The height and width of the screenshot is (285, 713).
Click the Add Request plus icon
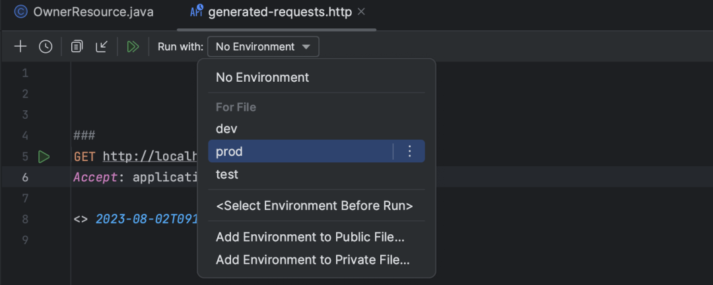click(20, 46)
